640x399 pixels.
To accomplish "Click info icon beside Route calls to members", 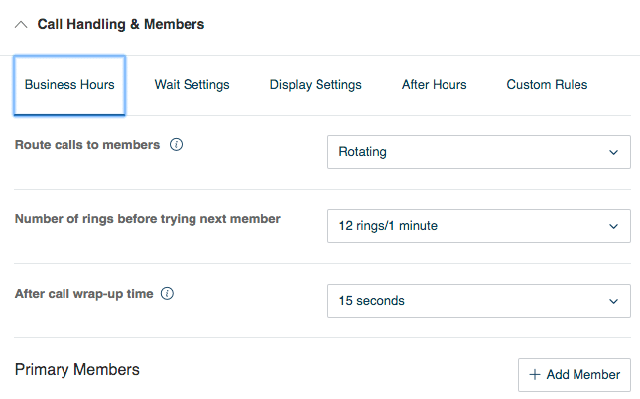I will pyautogui.click(x=177, y=145).
